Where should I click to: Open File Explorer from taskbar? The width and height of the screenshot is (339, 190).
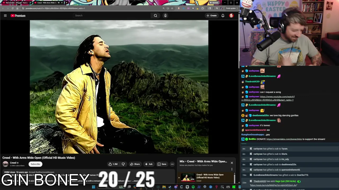point(164,187)
